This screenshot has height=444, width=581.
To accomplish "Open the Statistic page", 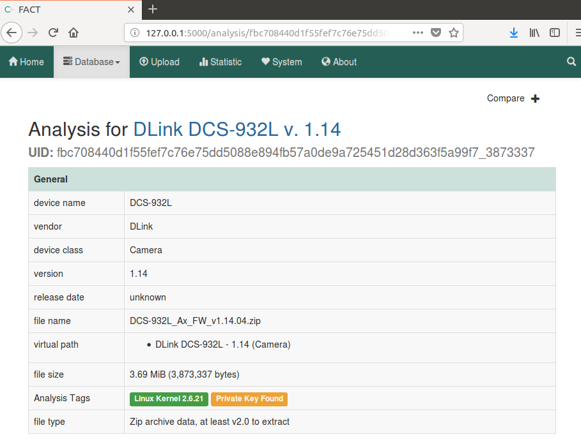I will (x=221, y=62).
